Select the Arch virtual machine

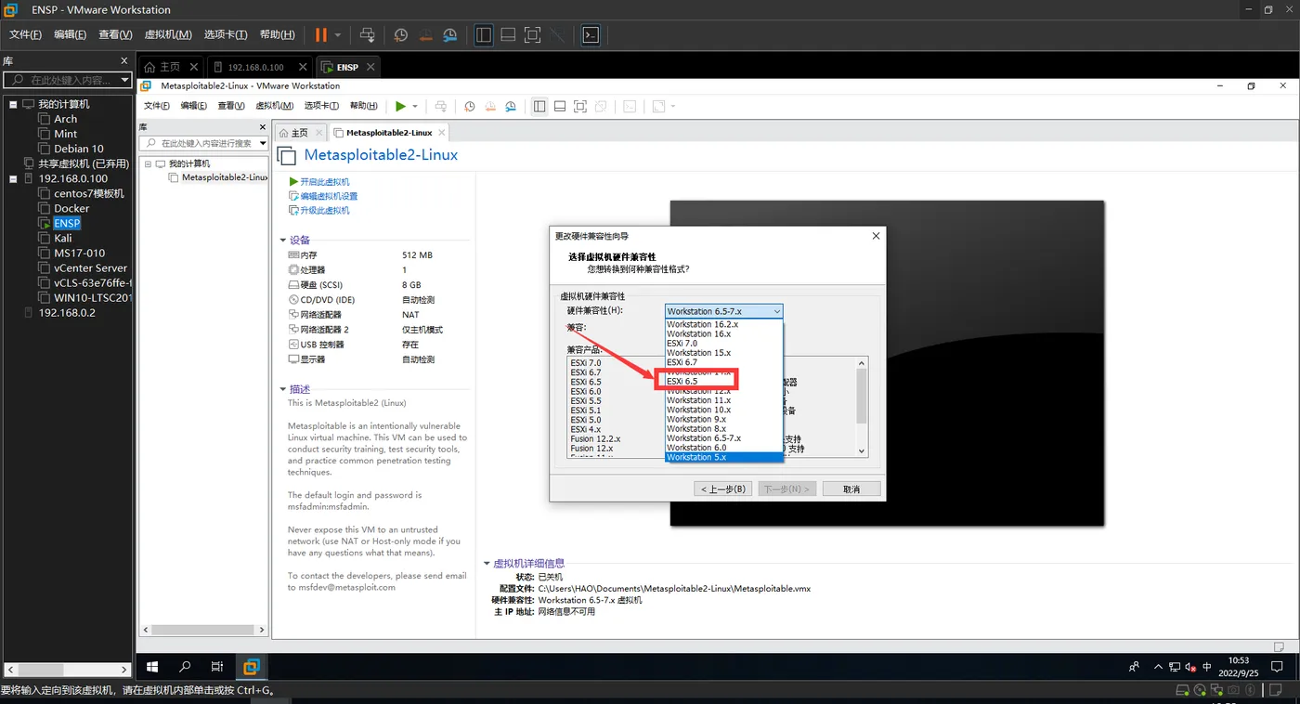click(65, 119)
